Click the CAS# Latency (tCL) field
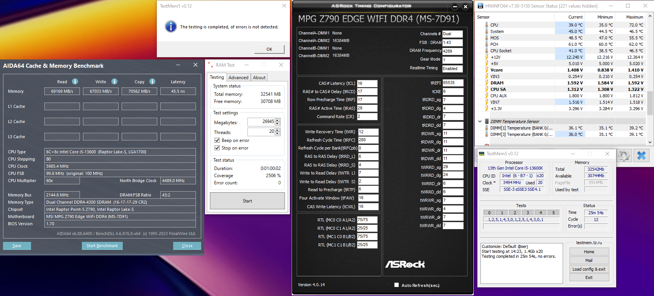 [x=367, y=83]
